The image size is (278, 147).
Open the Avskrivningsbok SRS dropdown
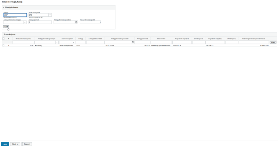coord(50,15)
